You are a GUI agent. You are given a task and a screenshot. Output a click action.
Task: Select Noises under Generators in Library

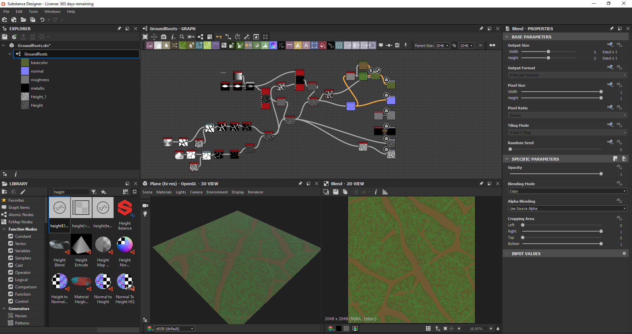21,316
